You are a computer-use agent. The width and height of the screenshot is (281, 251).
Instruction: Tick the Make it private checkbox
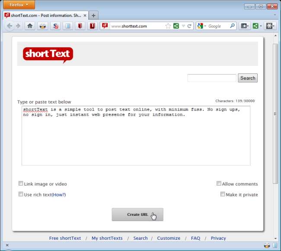click(223, 195)
